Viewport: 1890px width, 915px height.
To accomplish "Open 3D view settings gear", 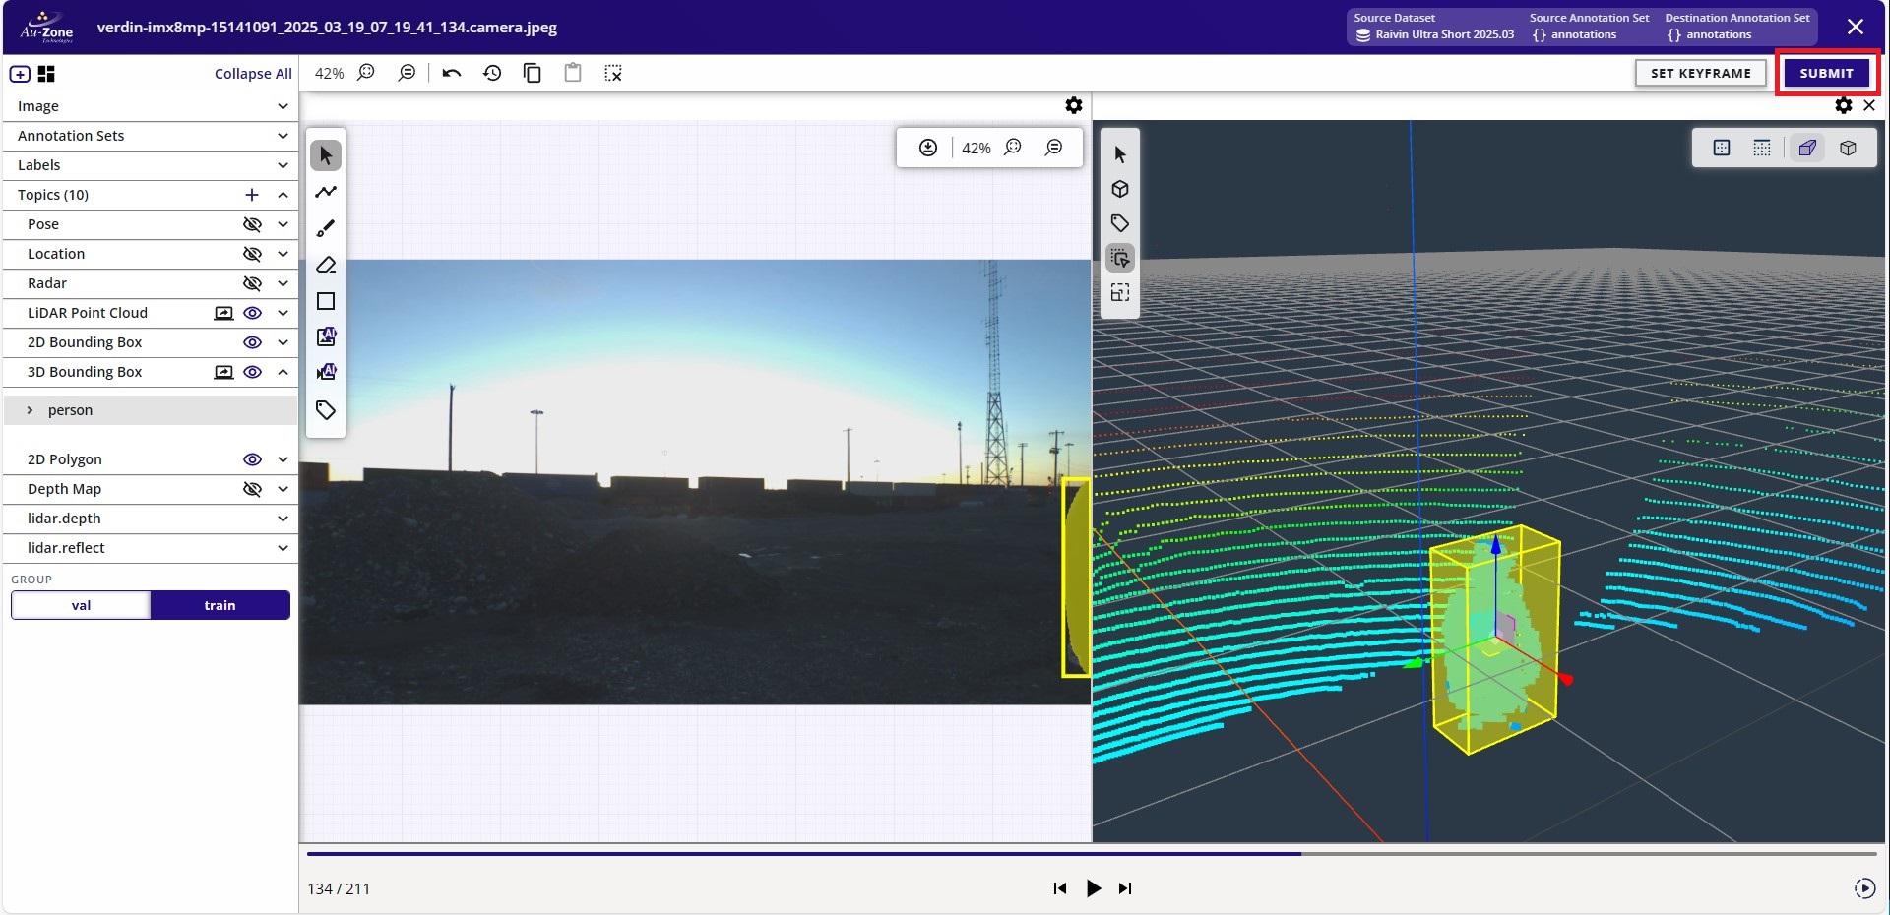I will [1844, 105].
